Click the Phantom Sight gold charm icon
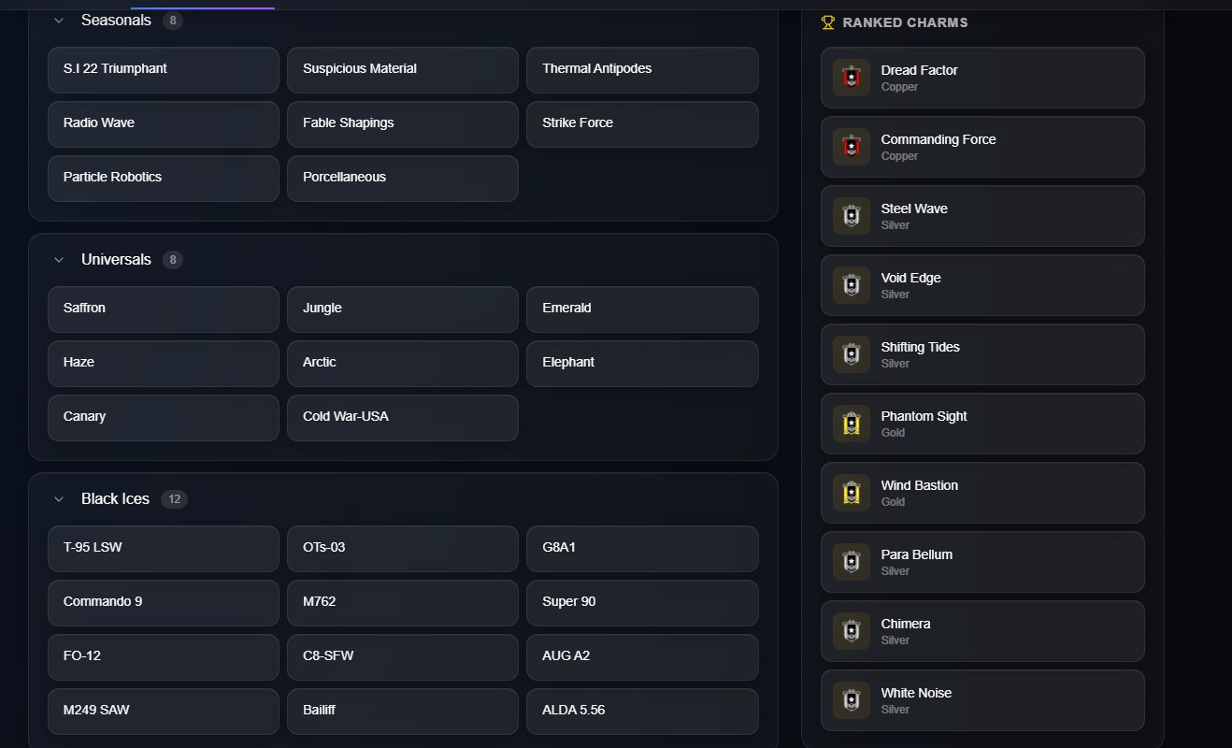 coord(851,424)
